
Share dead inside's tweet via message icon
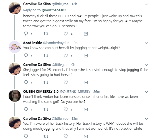pos(86,56)
